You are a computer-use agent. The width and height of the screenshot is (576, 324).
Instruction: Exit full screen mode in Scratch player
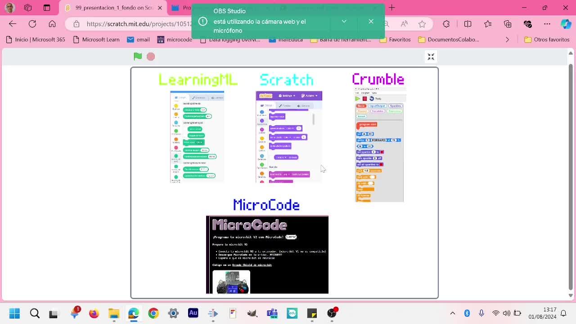(x=431, y=57)
